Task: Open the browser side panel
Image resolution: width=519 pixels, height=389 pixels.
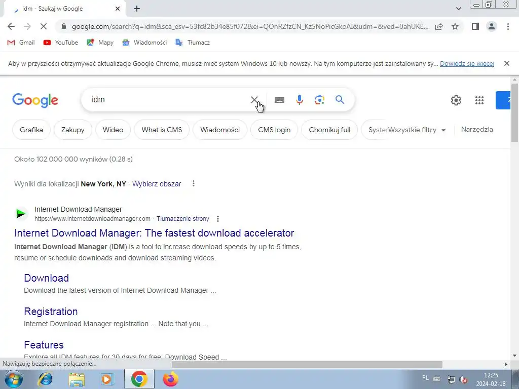Action: [x=475, y=26]
